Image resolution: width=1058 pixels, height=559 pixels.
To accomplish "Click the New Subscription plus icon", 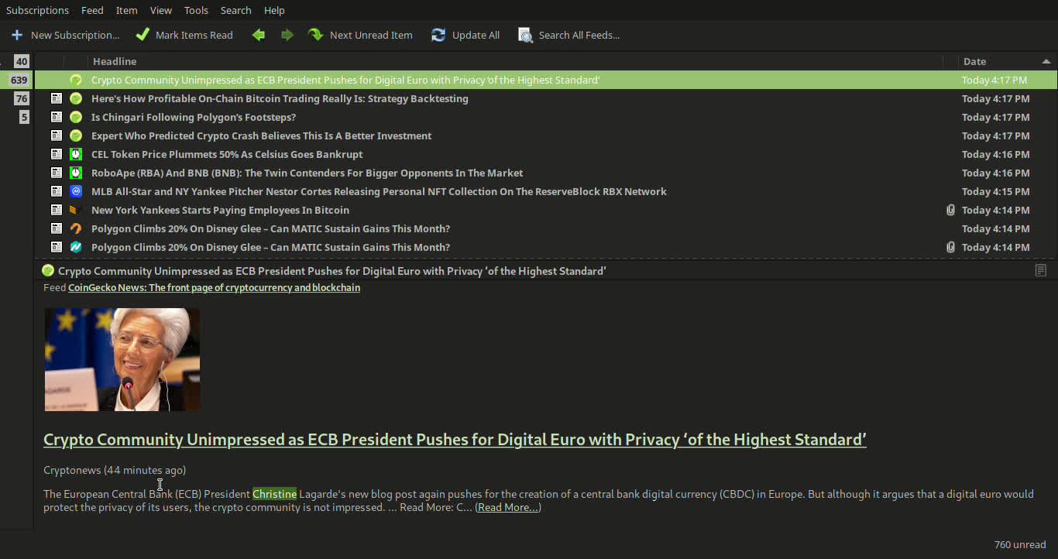I will (x=17, y=35).
